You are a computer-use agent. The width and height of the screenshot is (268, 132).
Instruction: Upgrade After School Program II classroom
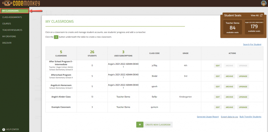point(243,66)
